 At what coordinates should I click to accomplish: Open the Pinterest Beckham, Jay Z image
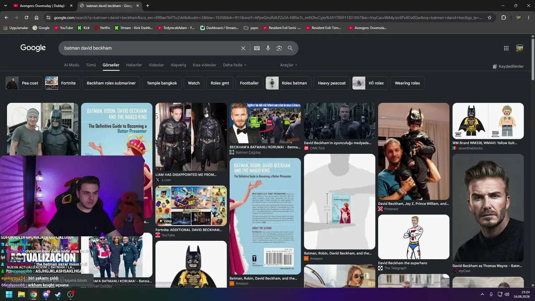[x=414, y=151]
